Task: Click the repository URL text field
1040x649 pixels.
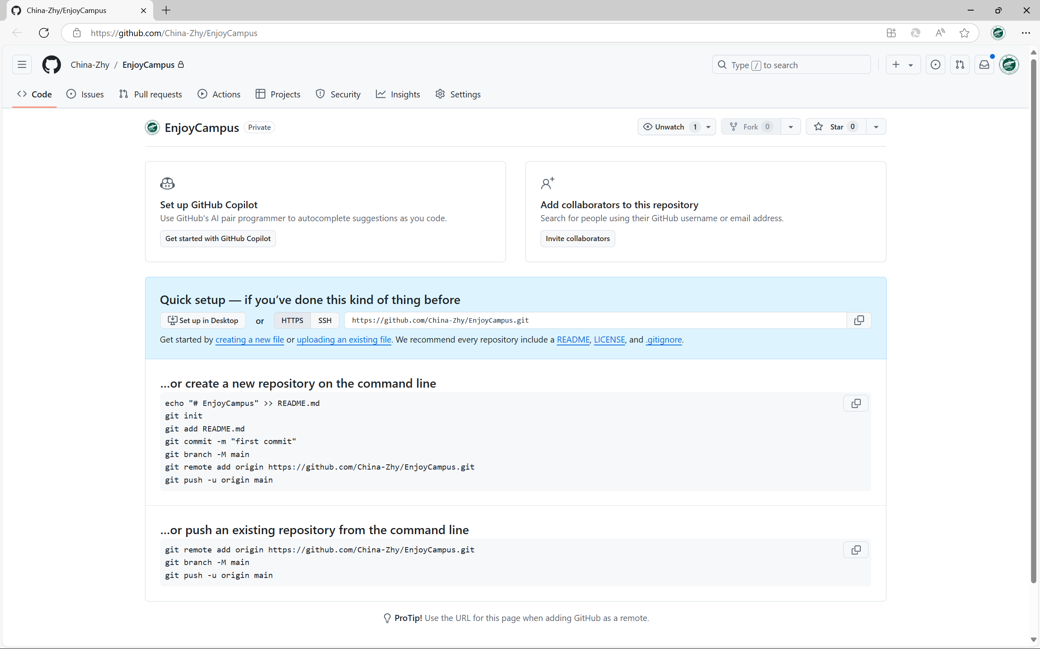Action: pos(596,320)
